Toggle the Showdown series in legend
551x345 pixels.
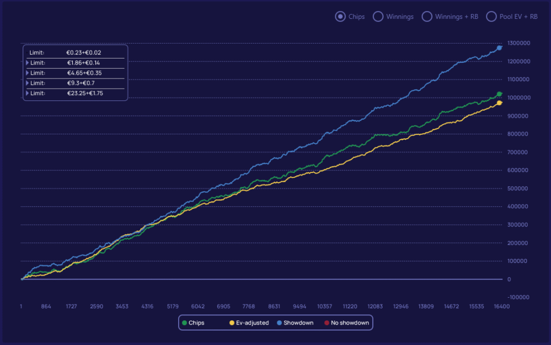coord(295,323)
